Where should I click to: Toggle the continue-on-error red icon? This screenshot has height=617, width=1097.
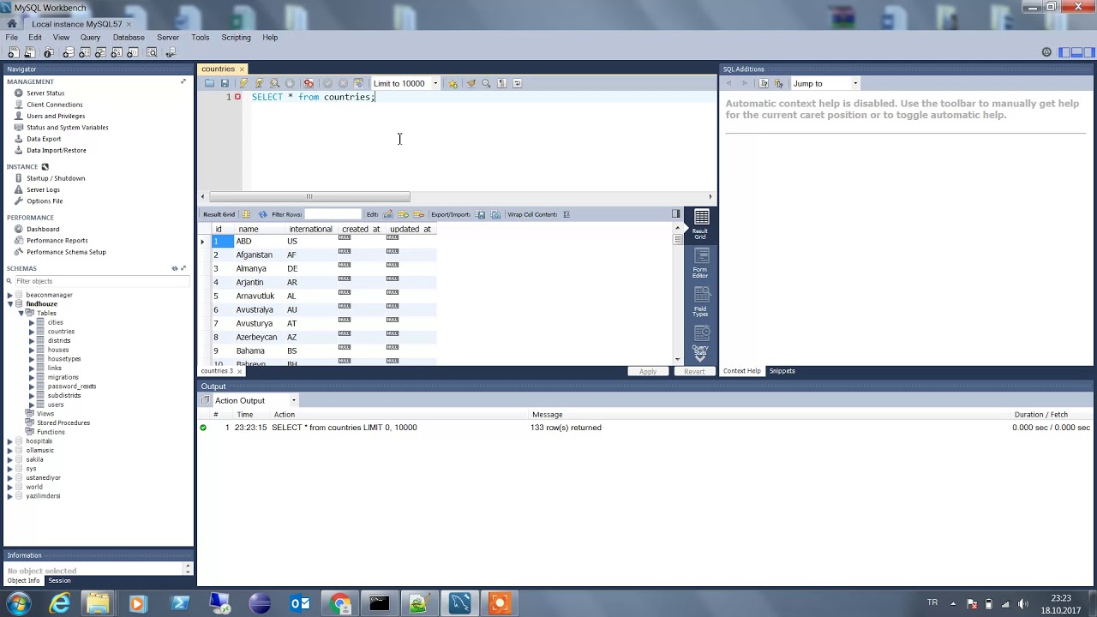coord(309,83)
